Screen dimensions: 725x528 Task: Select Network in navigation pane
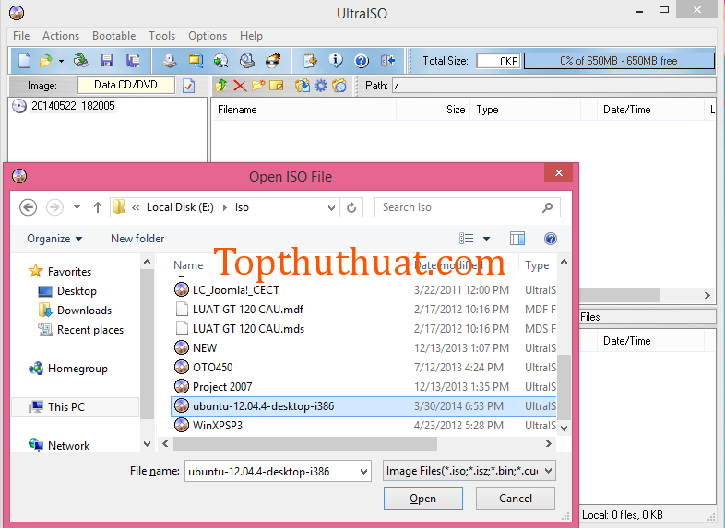pos(68,445)
